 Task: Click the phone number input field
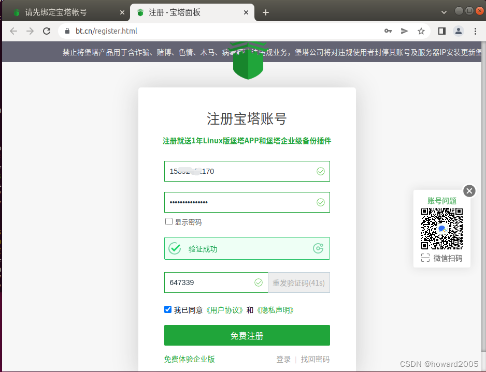247,171
